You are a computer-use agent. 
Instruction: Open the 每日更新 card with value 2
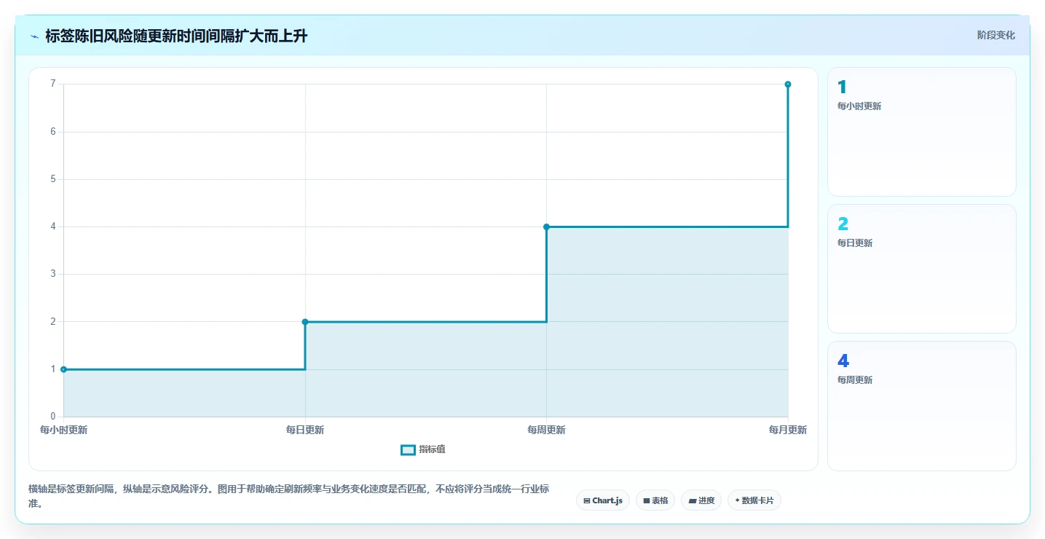pyautogui.click(x=922, y=269)
